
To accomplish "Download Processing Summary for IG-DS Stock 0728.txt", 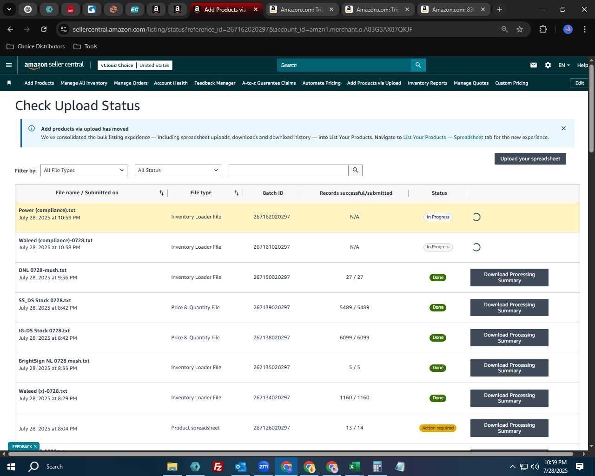I will 509,337.
